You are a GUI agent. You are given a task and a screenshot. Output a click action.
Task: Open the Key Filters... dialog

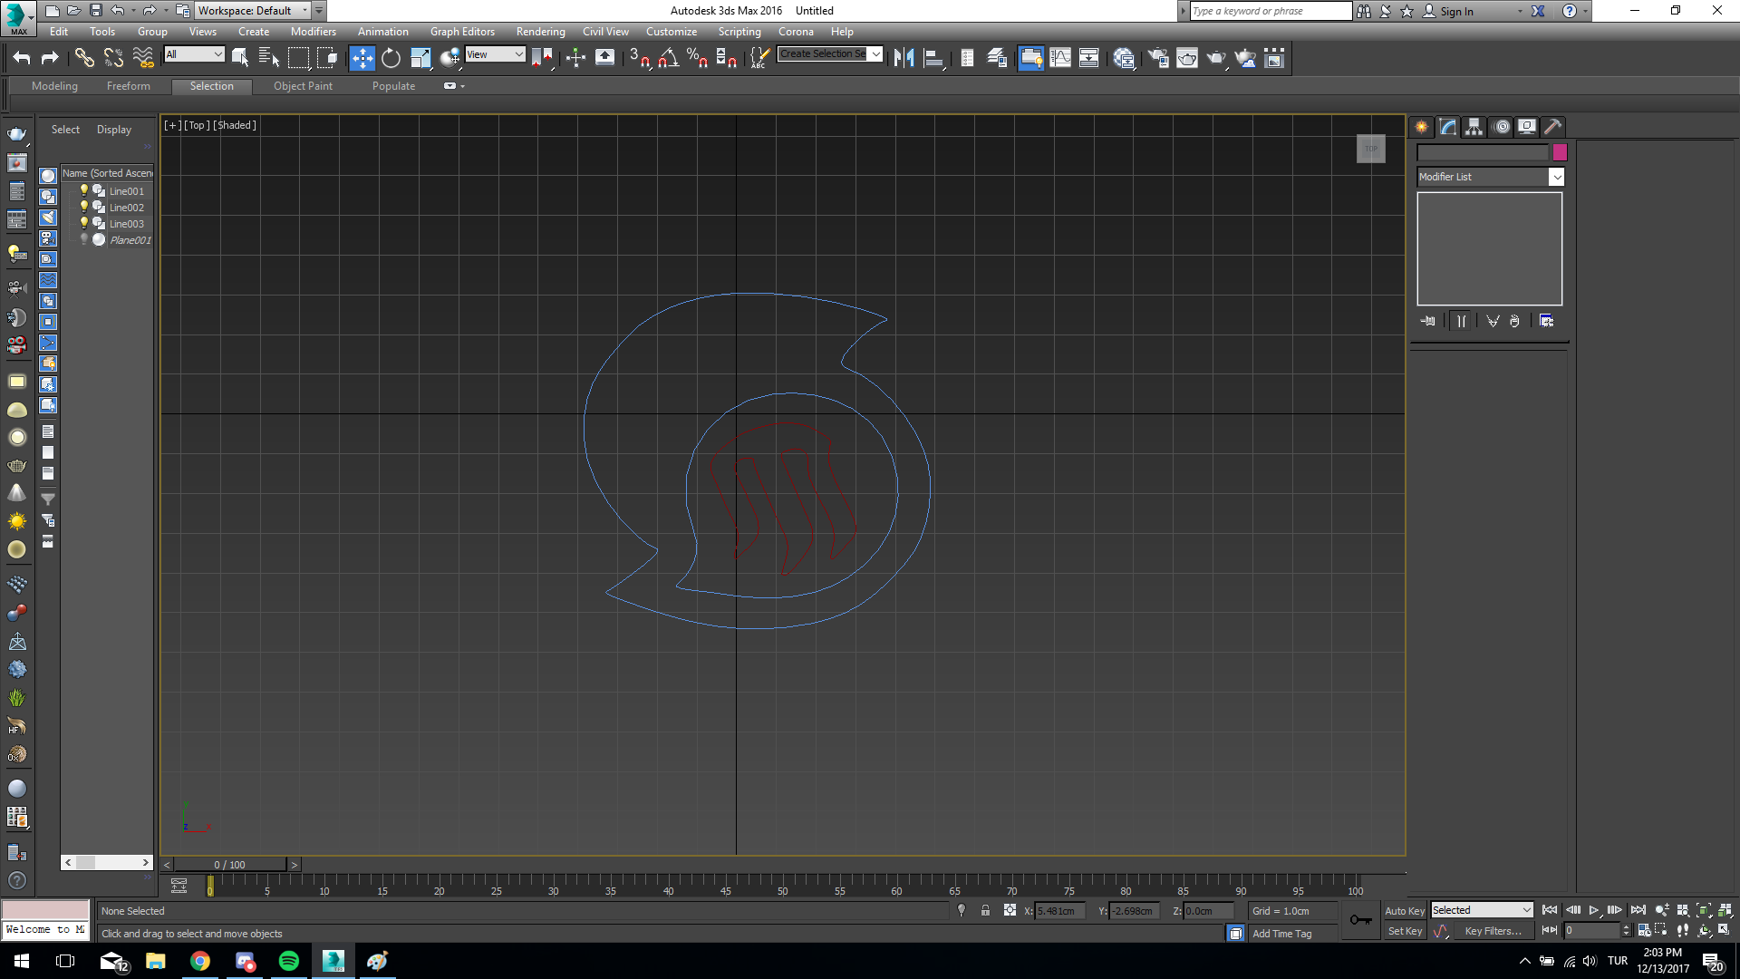1493,931
